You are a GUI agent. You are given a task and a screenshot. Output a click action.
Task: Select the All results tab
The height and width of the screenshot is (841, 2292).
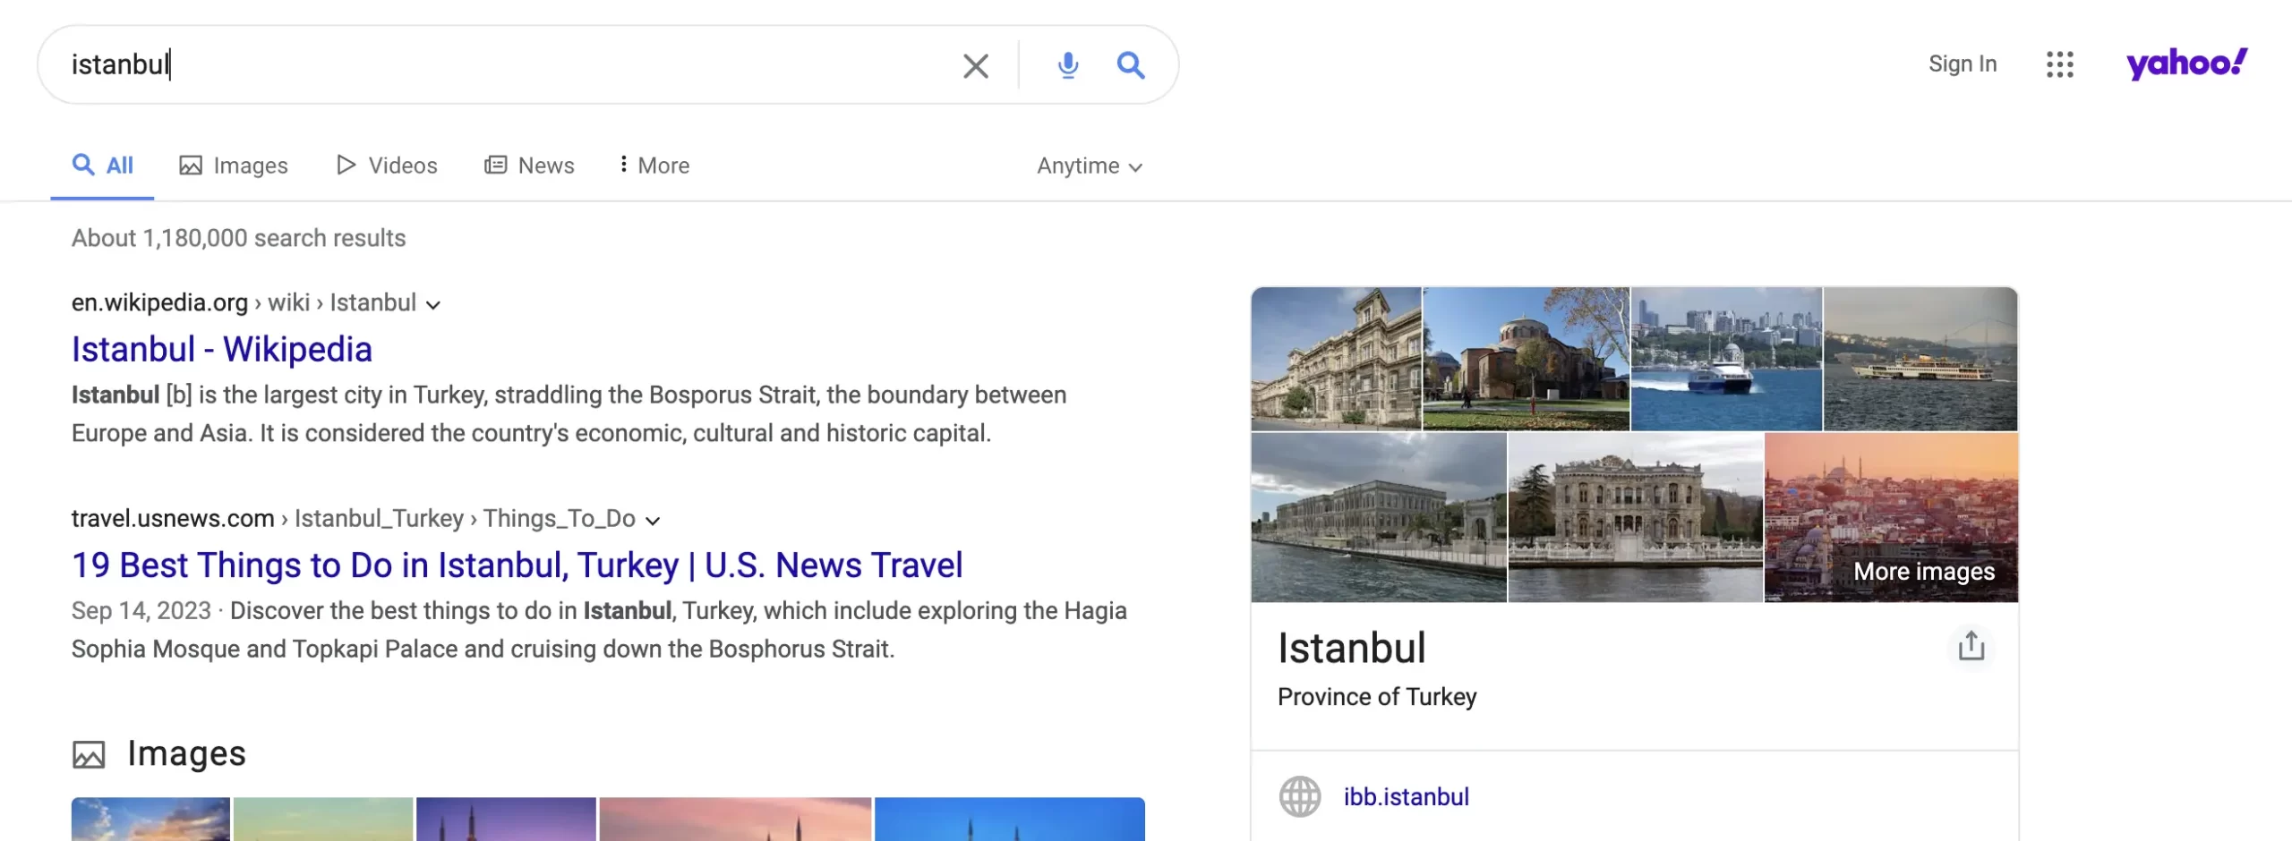tap(102, 166)
